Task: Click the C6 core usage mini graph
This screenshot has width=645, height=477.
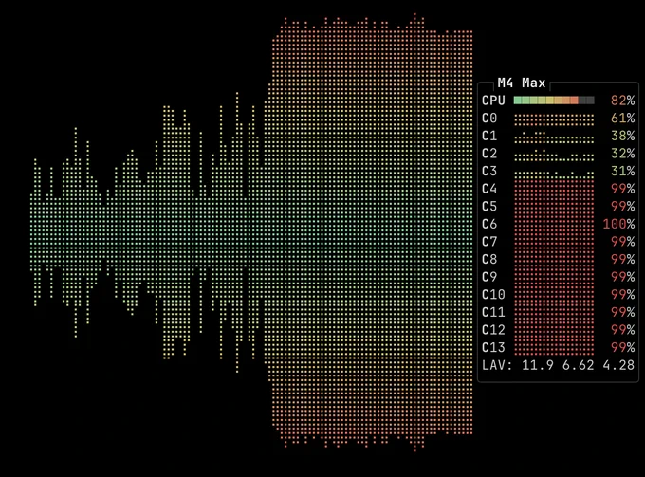Action: tap(554, 224)
